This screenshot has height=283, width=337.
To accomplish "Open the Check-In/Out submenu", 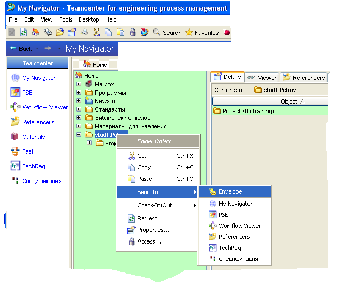I will pos(157,205).
